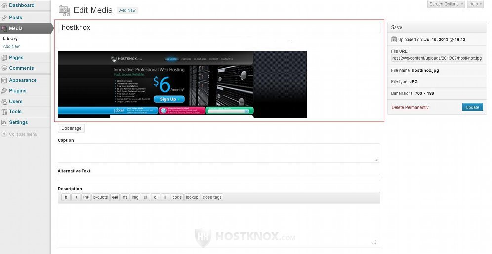The width and height of the screenshot is (492, 254).
Task: Select Add New under Media submenu
Action: pyautogui.click(x=11, y=46)
